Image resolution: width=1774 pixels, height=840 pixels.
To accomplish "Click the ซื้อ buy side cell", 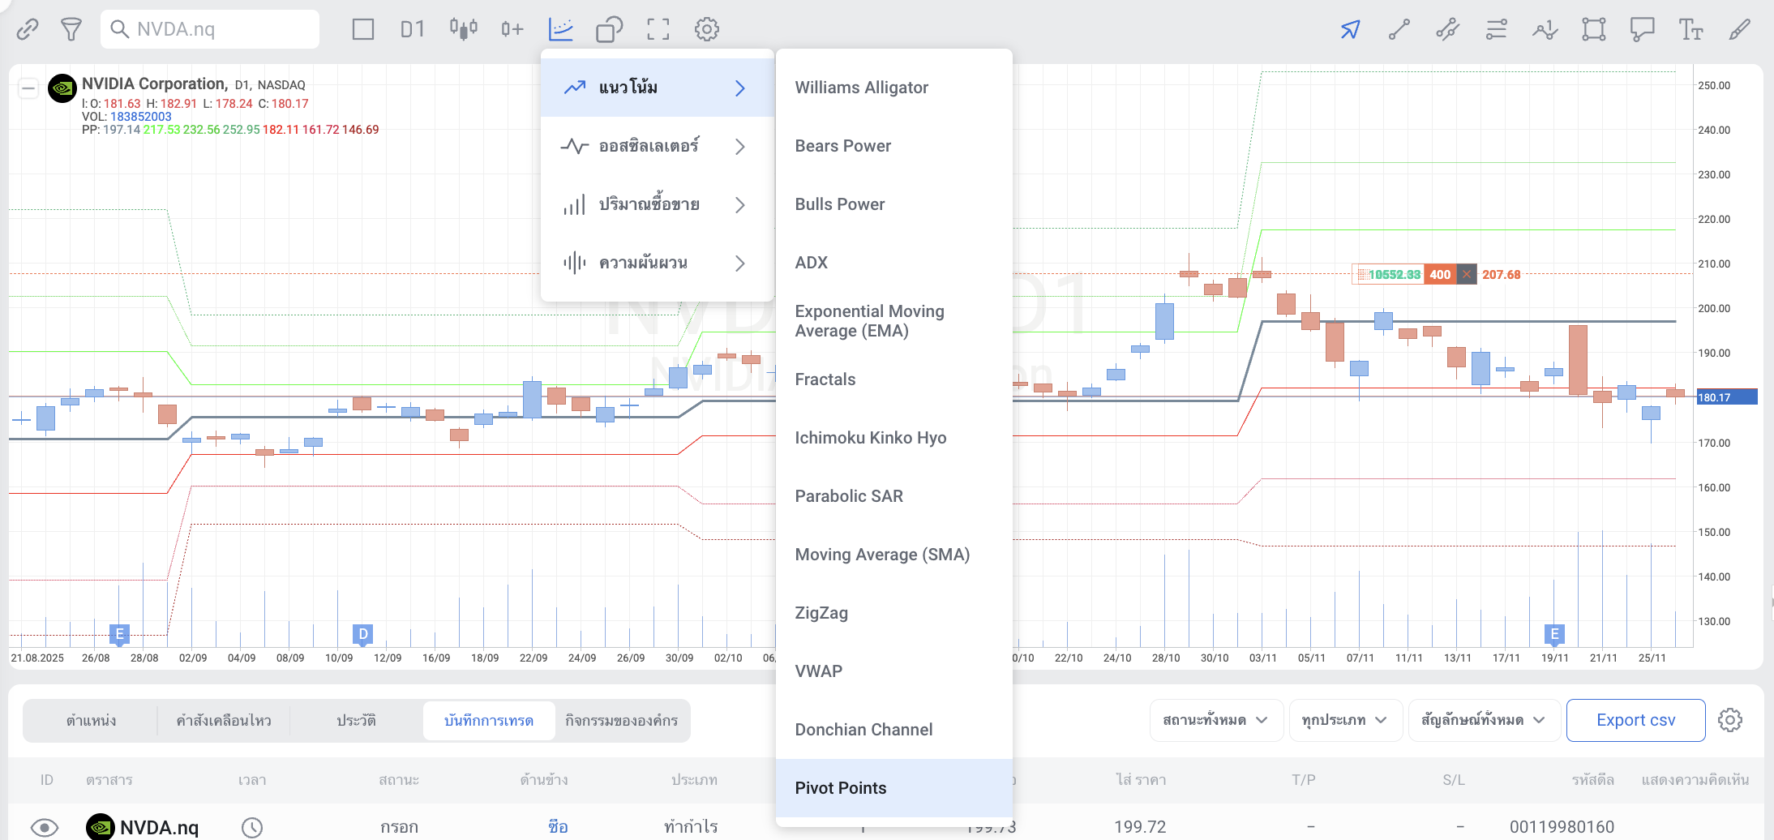I will [x=558, y=827].
